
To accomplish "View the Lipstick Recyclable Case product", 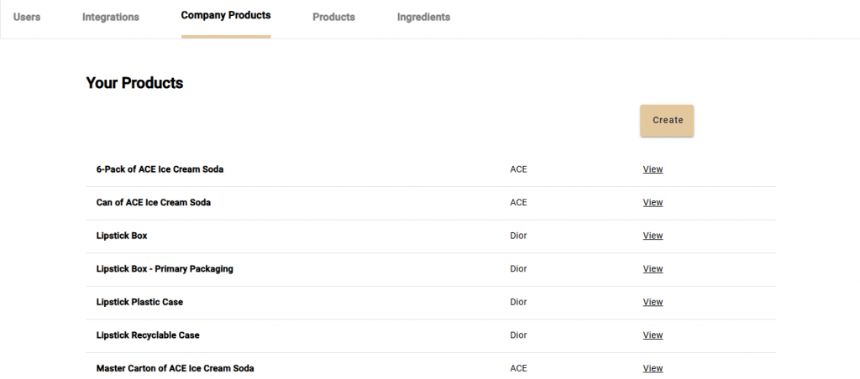I will 653,335.
